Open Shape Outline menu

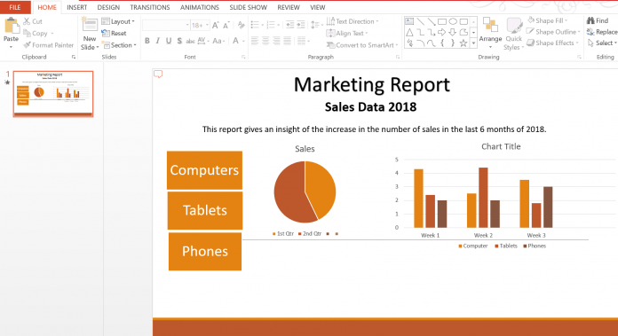tap(553, 32)
